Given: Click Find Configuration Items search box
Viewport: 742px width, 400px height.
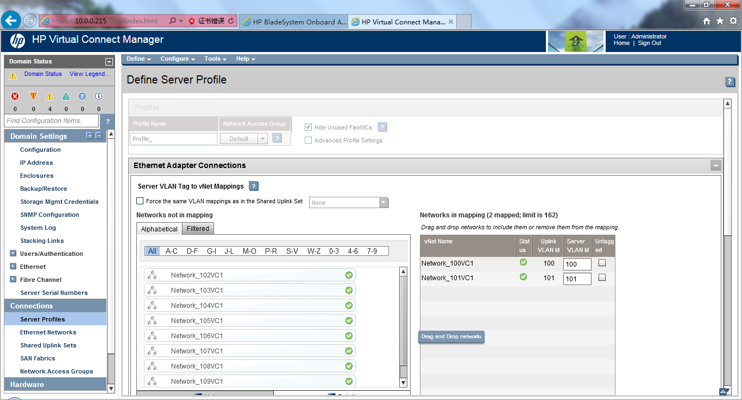Looking at the screenshot, I should pyautogui.click(x=52, y=121).
